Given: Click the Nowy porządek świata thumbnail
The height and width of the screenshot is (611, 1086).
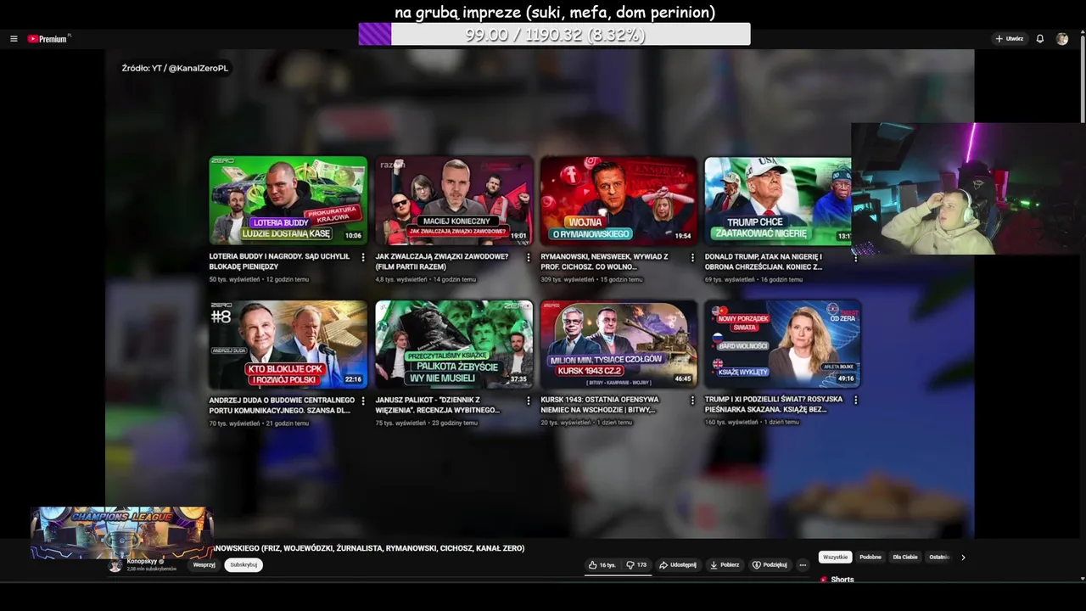Looking at the screenshot, I should pos(783,344).
